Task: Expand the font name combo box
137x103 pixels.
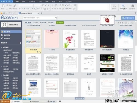Action: tap(33, 5)
